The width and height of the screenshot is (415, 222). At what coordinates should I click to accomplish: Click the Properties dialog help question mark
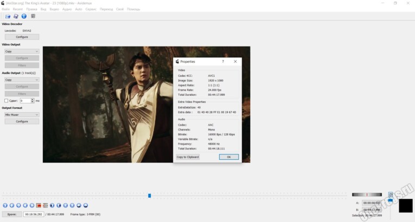pyautogui.click(x=223, y=61)
